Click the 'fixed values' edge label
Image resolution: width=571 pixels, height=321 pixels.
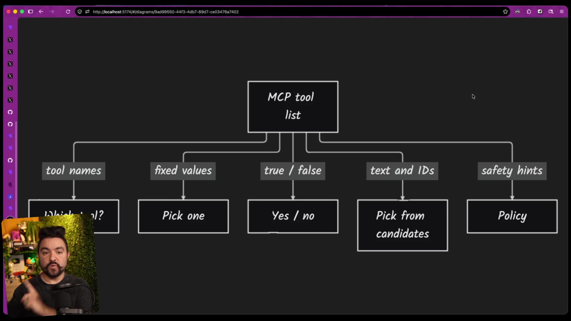(x=183, y=171)
